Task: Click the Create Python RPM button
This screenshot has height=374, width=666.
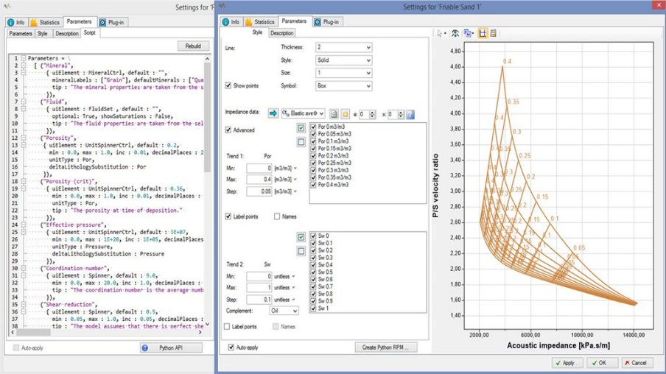Action: (385, 347)
